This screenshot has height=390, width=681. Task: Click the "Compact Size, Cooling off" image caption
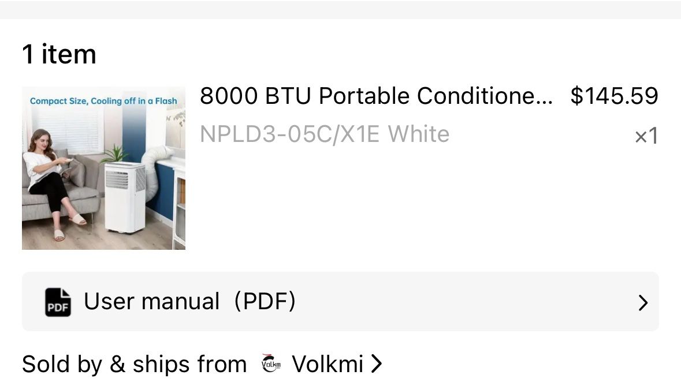[103, 101]
